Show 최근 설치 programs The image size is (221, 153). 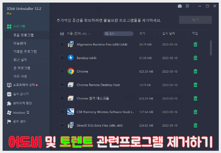coord(20,60)
